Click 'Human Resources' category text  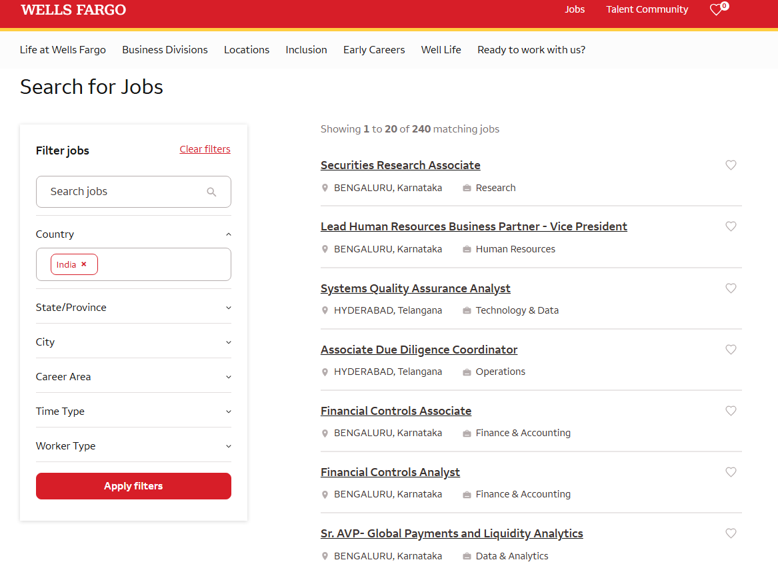tap(515, 249)
